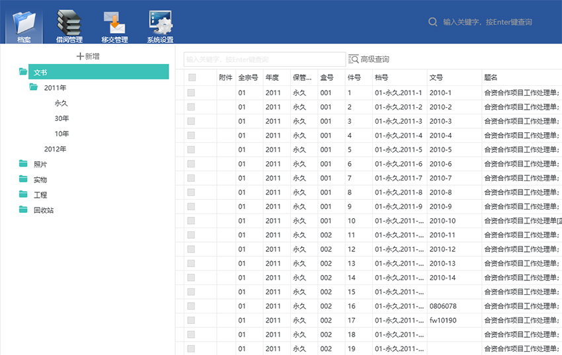Open the 工程 category
The width and height of the screenshot is (562, 355).
click(40, 195)
